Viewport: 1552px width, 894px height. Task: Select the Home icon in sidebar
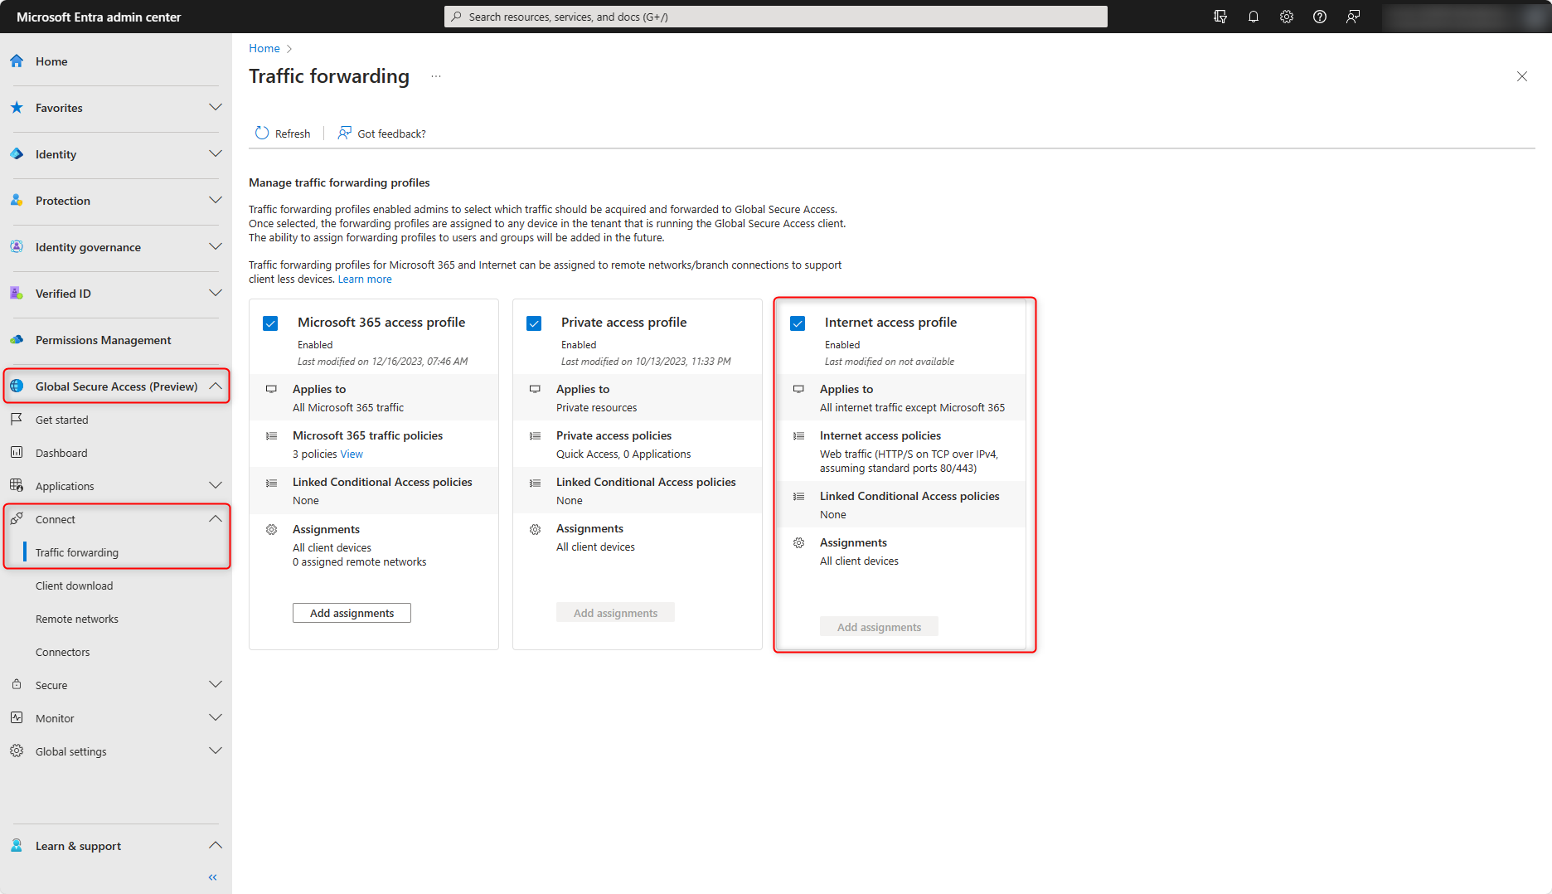point(17,61)
